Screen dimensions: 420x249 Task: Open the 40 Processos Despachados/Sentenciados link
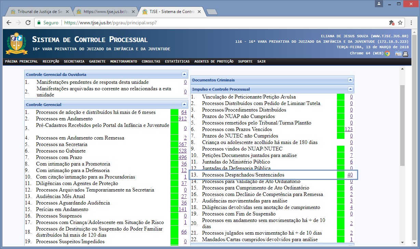click(350, 175)
